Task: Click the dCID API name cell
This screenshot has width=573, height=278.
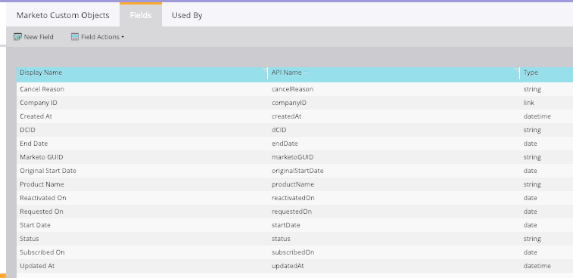Action: pyautogui.click(x=279, y=130)
